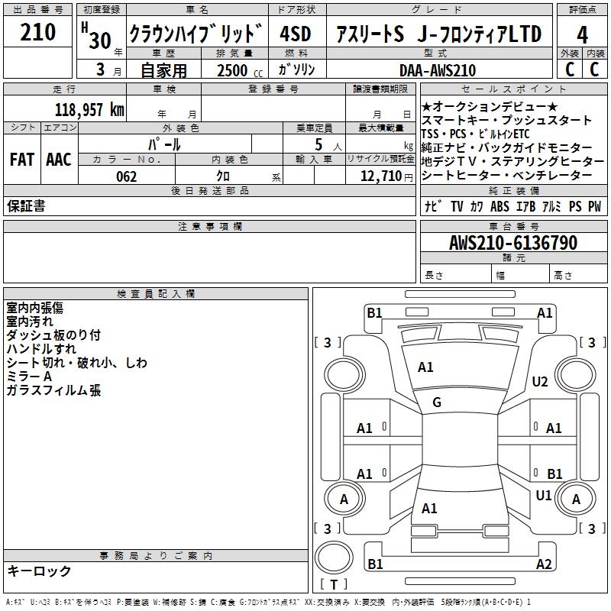This screenshot has width=611, height=611.
Task: Select the overall score 4
Action: [582, 35]
